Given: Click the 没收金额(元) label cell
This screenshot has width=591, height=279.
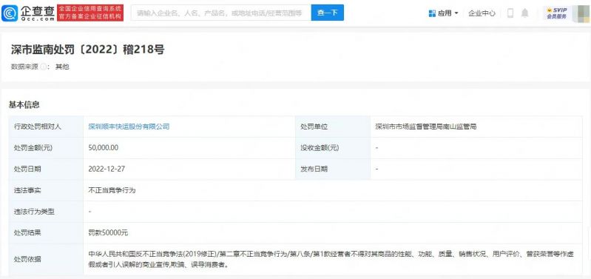Looking at the screenshot, I should 333,148.
